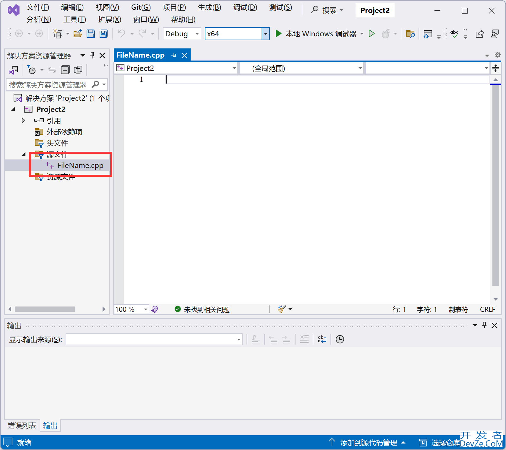Select FileName.cpp in Solution Explorer
This screenshot has height=450, width=506.
coord(80,165)
